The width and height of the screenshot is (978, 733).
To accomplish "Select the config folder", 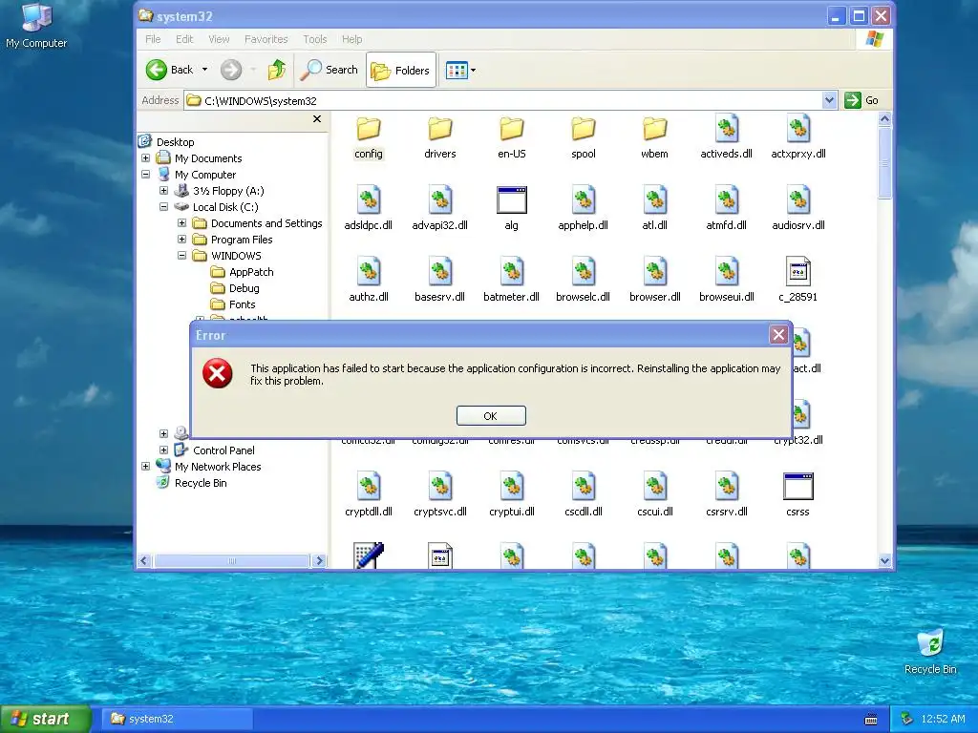I will 369,138.
